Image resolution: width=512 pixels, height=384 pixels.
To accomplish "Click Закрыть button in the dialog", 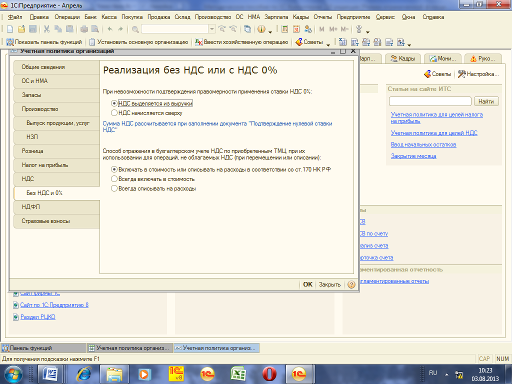I will coord(329,284).
